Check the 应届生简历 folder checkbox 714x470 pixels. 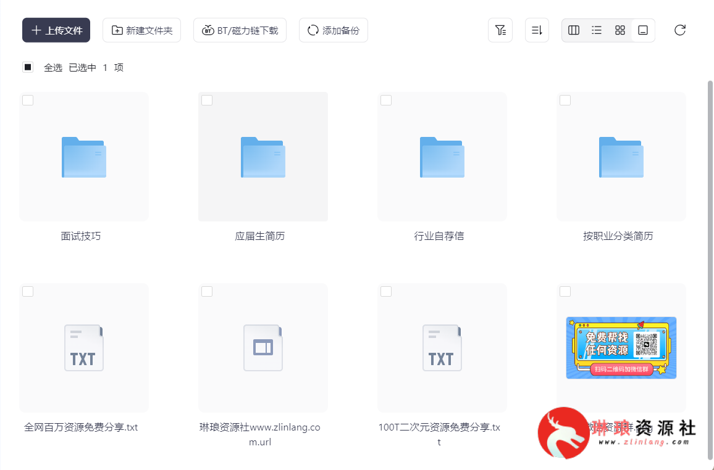click(x=207, y=100)
